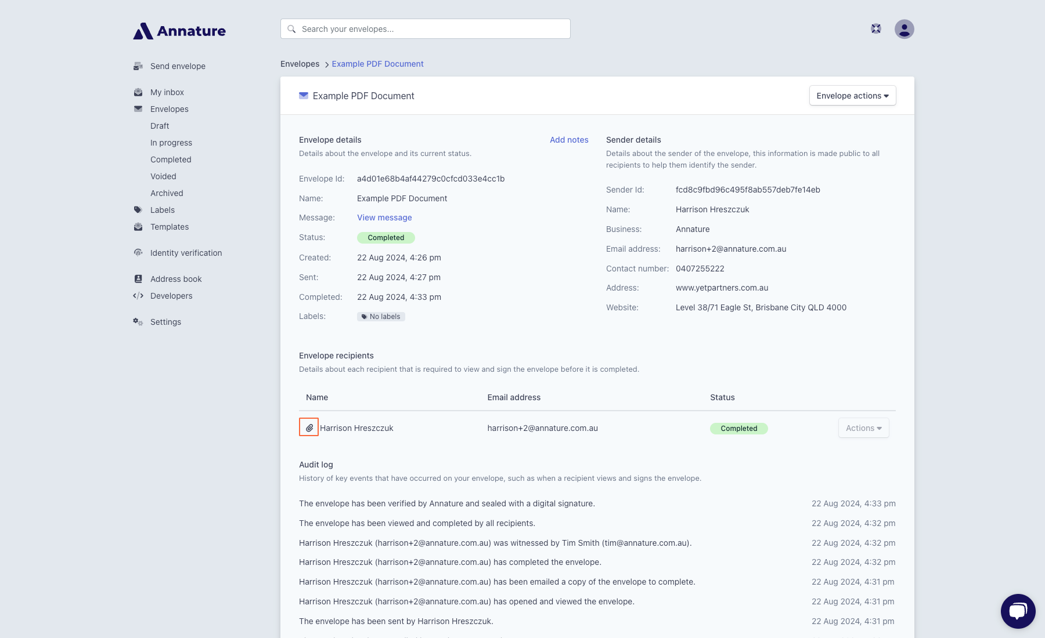Click the Envelopes breadcrumb link

(300, 64)
